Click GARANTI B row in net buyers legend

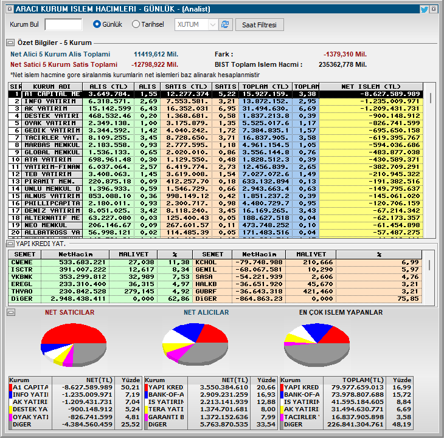pos(210,417)
